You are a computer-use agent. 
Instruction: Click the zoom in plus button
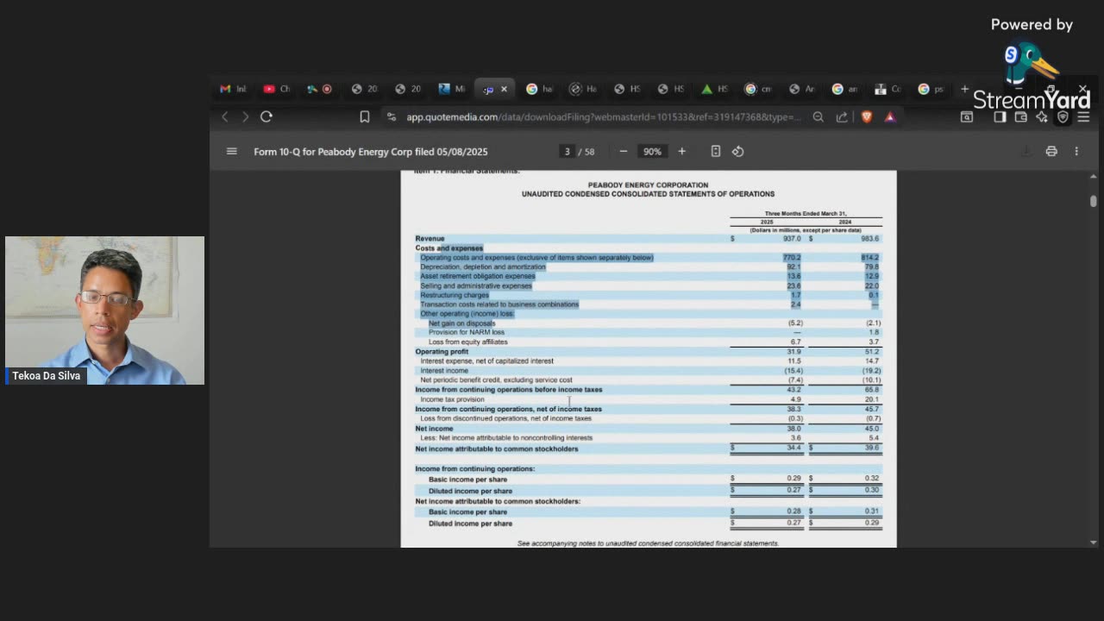(681, 151)
